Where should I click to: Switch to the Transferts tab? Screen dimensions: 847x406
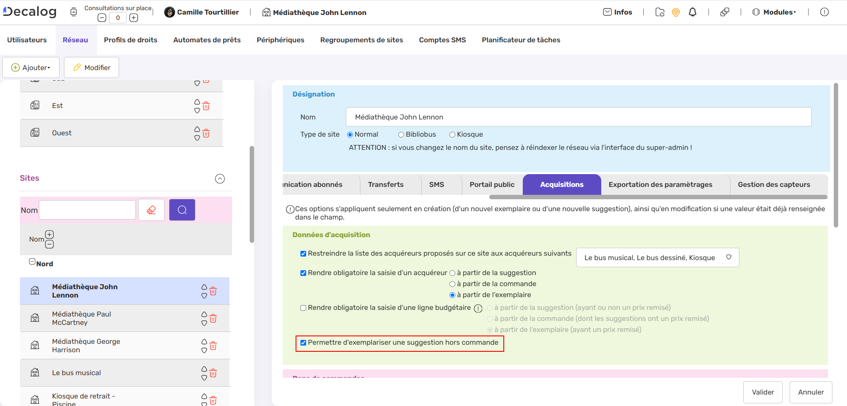pyautogui.click(x=386, y=184)
